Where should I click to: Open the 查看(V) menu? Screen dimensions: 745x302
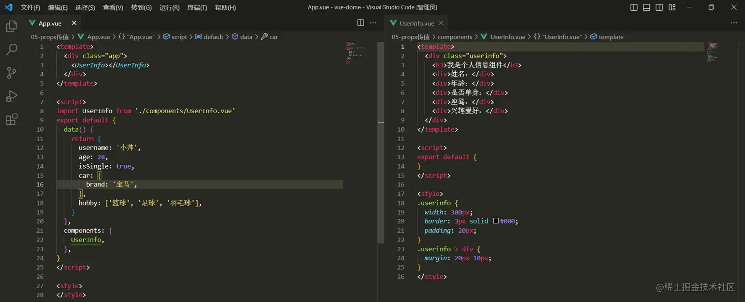coord(113,7)
